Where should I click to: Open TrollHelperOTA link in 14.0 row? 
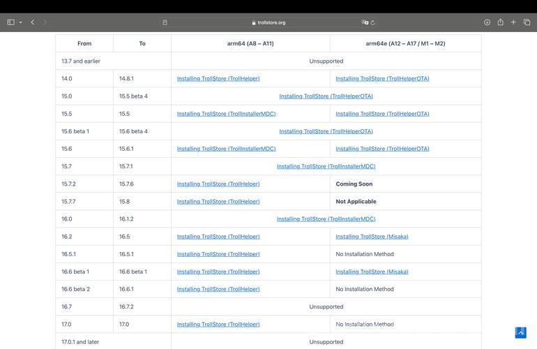(x=382, y=78)
